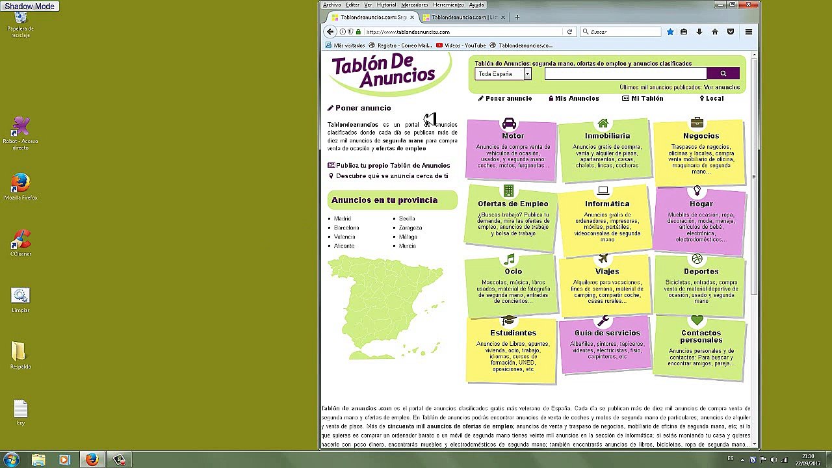Open the Editar menu
Viewport: 832px width, 468px height.
[352, 5]
